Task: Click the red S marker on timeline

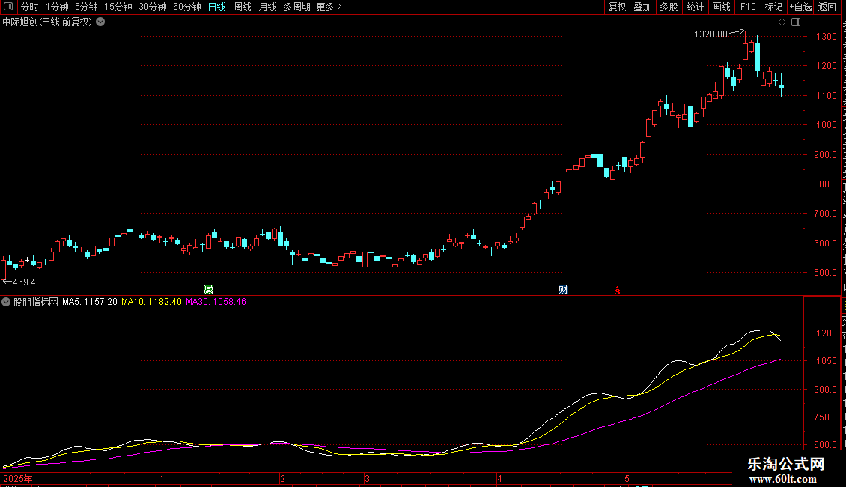Action: tap(617, 291)
